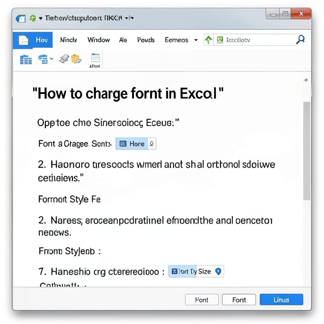This screenshot has height=324, width=324.
Task: Click the blue shield icon on Size chip
Action: 218,271
